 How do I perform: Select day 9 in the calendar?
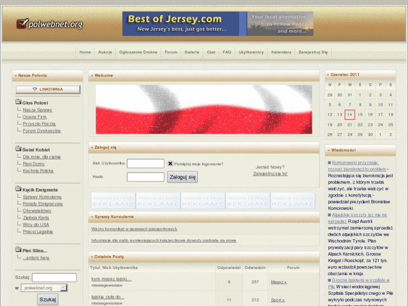370,104
